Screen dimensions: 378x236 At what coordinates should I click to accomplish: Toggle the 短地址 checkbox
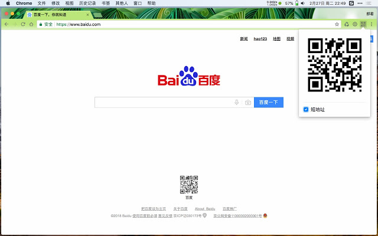pos(306,110)
